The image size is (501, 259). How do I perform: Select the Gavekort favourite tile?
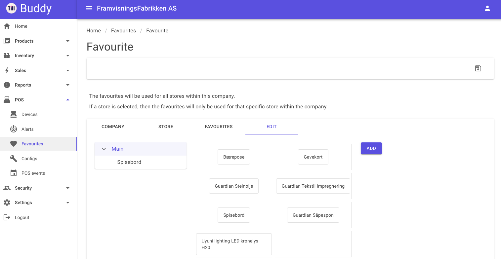click(x=313, y=157)
